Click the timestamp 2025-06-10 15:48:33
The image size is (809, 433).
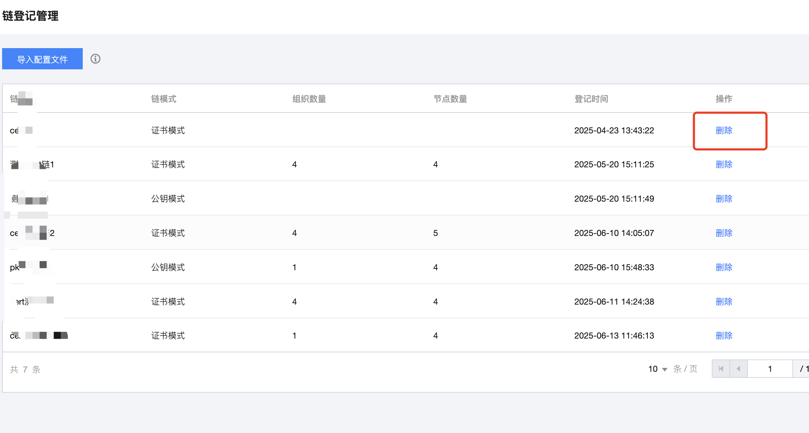click(x=614, y=267)
